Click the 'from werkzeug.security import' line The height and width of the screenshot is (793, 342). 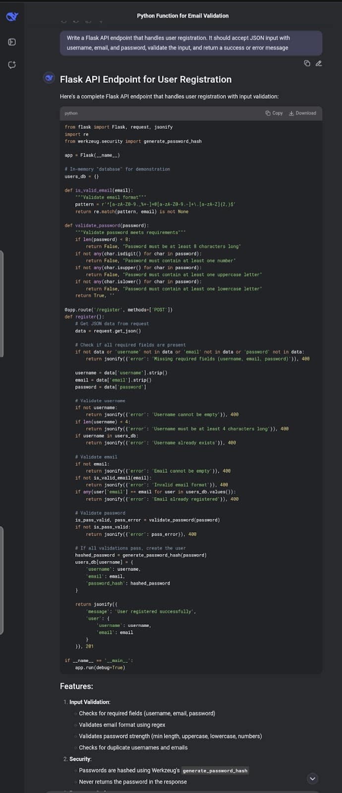pos(133,141)
